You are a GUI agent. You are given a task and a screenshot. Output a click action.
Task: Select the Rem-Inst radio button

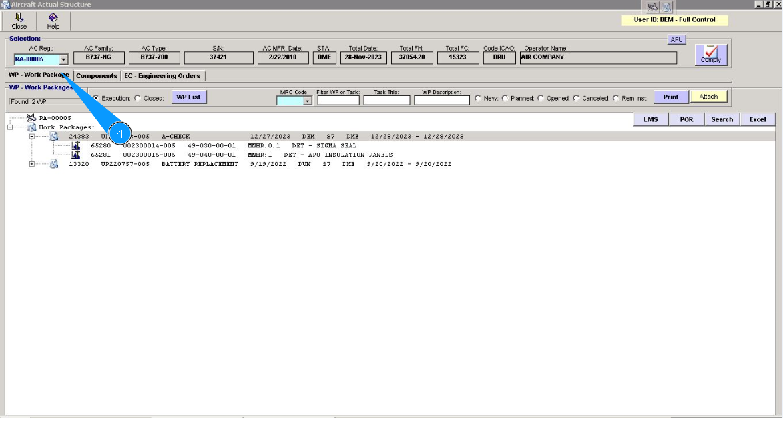615,98
